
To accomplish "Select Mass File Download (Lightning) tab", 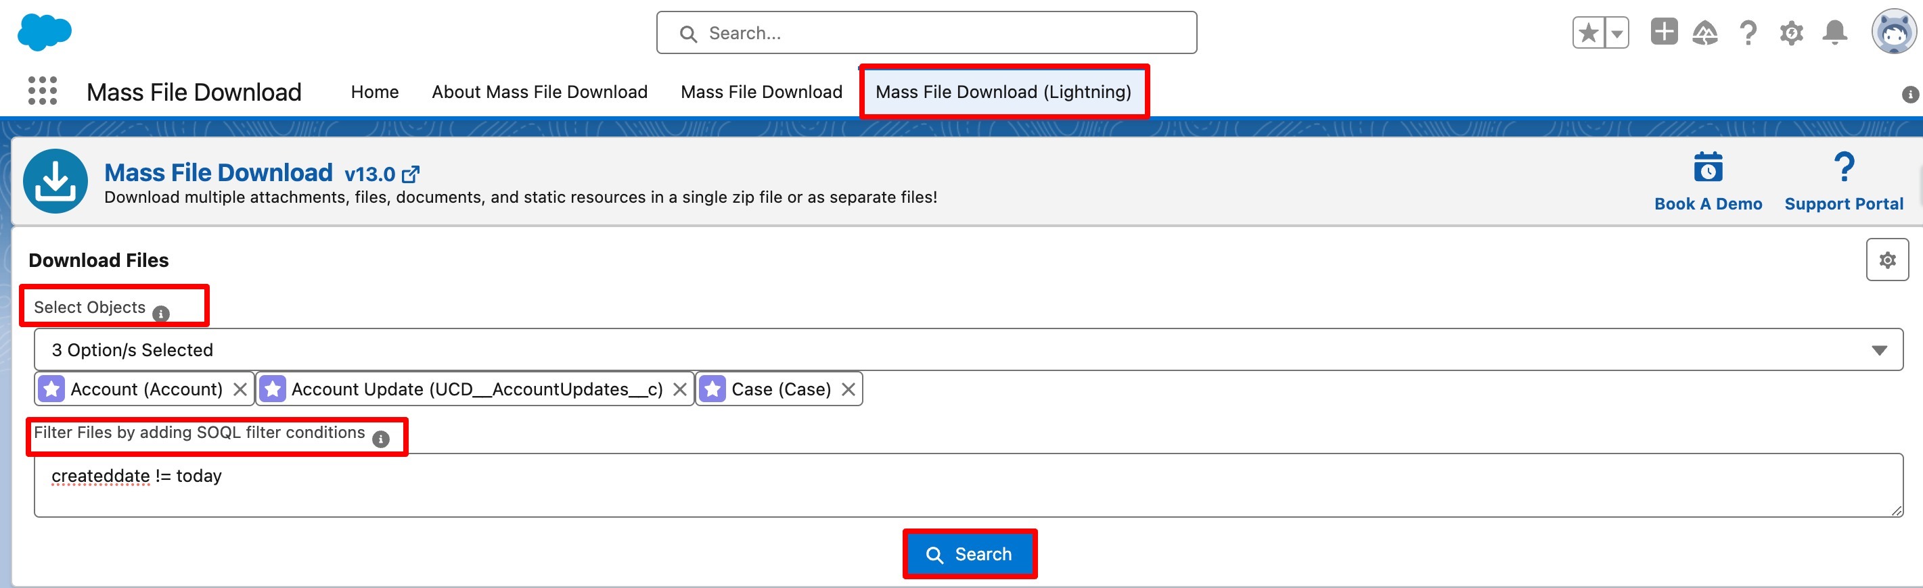I will point(1003,92).
